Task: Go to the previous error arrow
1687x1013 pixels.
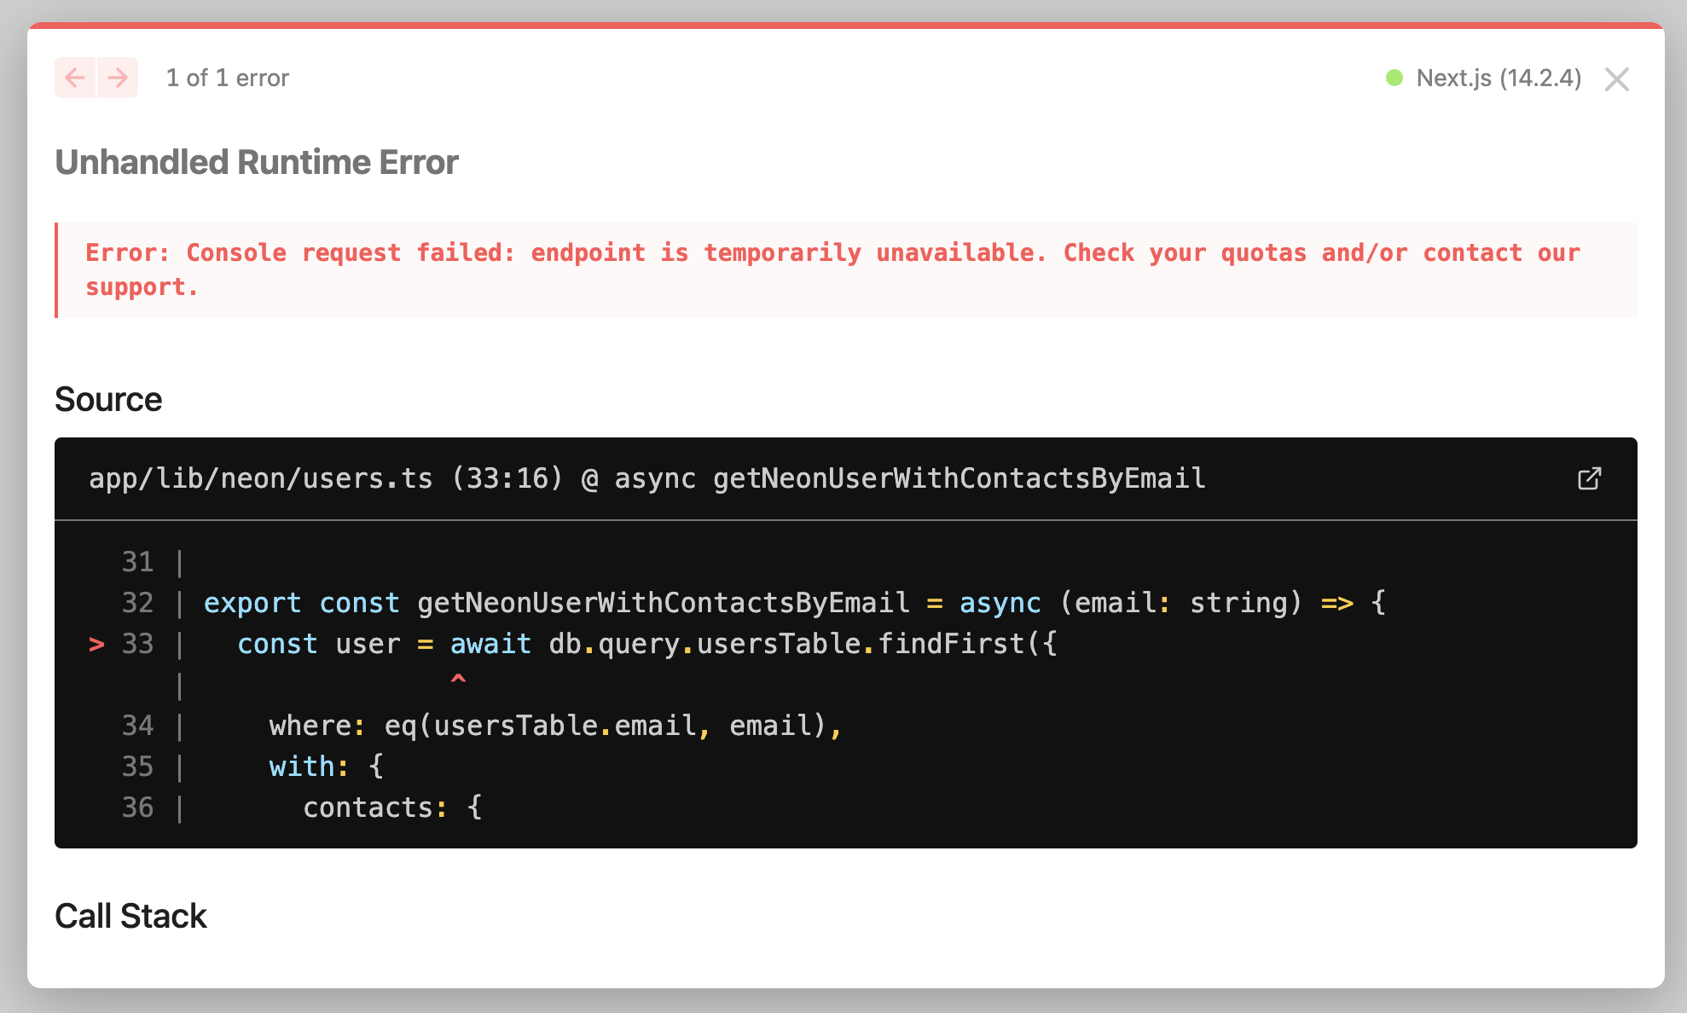Action: 75,78
